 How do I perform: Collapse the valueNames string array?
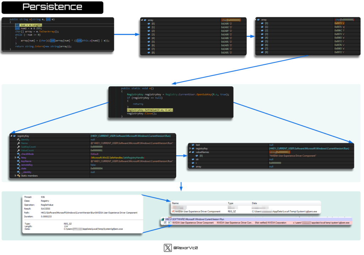tap(189, 152)
